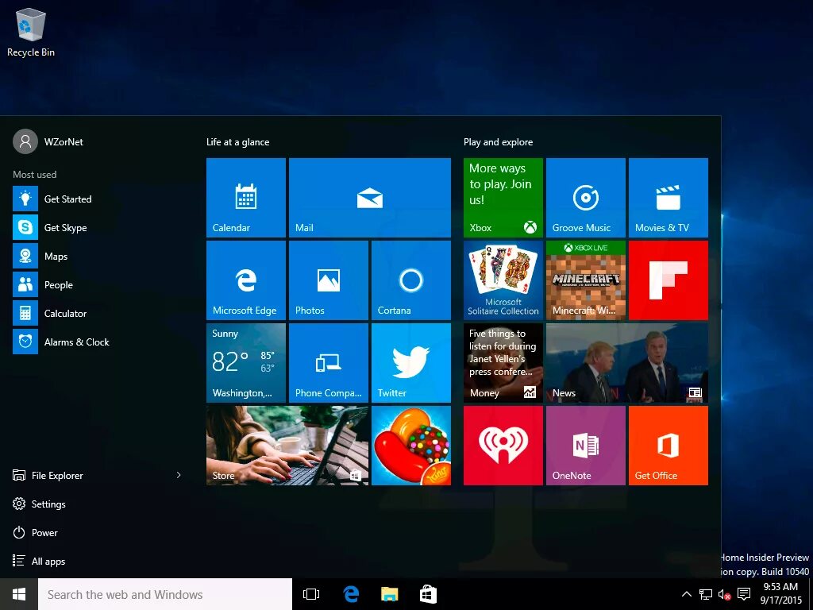Click the Get Office tile
Viewport: 813px width, 610px height.
tap(668, 445)
